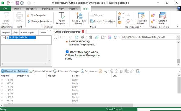Click the upper Backup database icon
181x111 pixels.
click(x=153, y=15)
